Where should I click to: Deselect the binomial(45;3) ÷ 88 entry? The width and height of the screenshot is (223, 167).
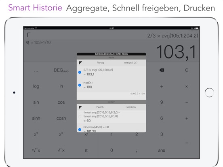click(80, 129)
